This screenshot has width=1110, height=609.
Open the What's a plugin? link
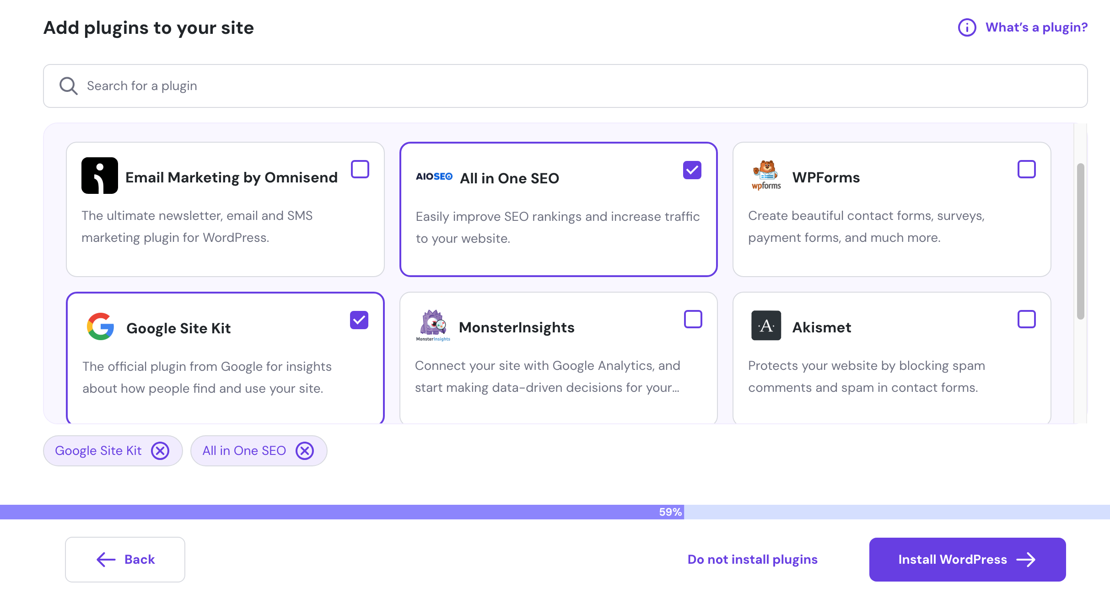tap(1036, 27)
